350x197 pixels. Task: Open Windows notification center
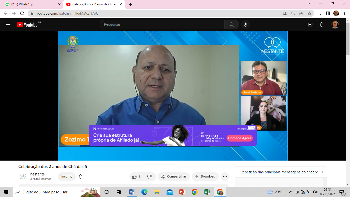coord(342,192)
